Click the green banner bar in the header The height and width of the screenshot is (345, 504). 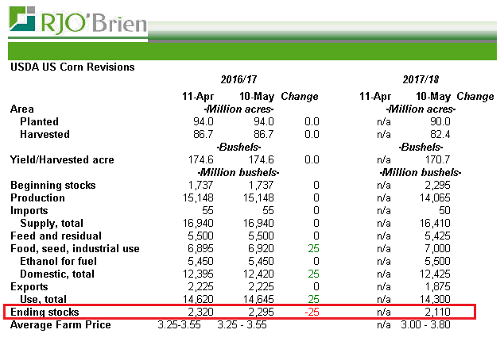[x=318, y=50]
